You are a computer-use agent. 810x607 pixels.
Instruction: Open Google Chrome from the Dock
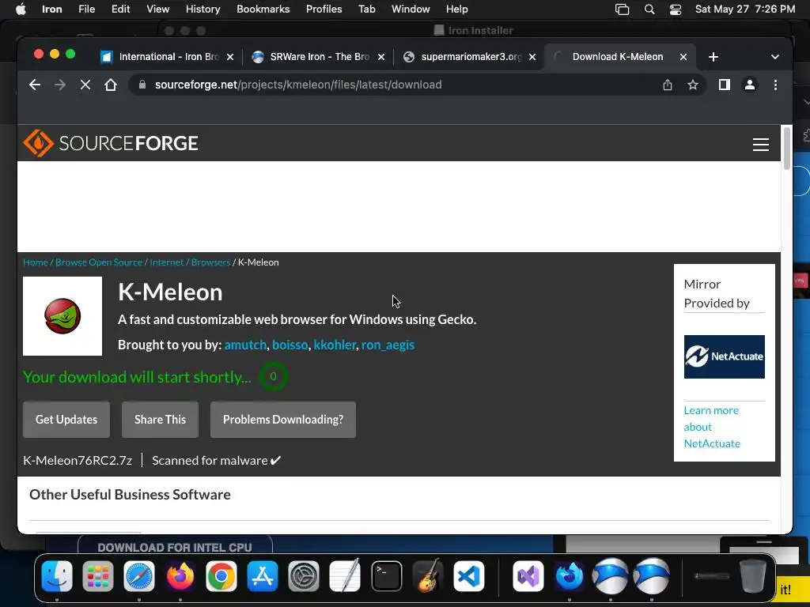tap(221, 575)
